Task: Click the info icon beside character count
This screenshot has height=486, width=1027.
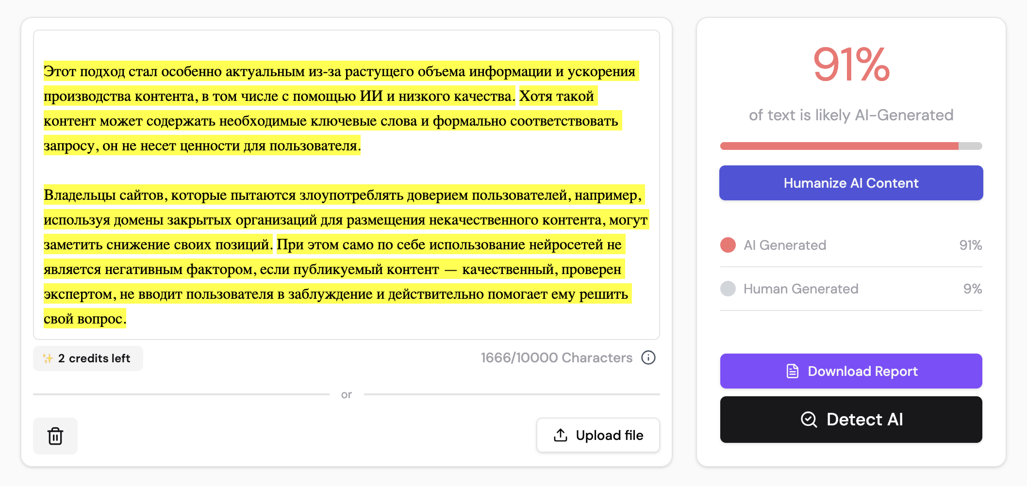Action: 648,357
